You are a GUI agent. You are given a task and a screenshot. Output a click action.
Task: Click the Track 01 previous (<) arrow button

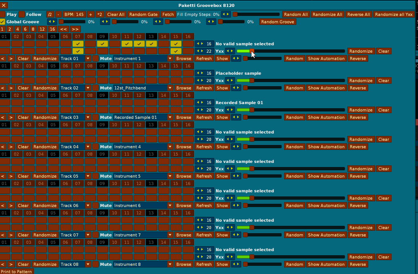(3, 58)
